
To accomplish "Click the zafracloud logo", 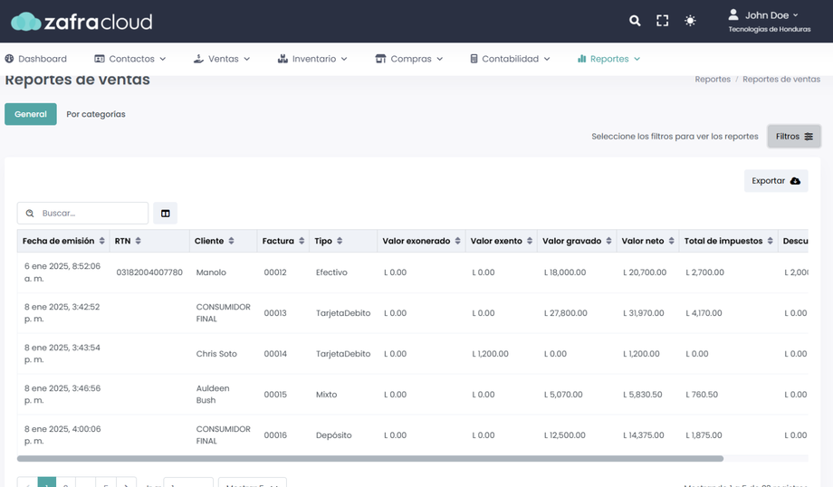I will (x=81, y=22).
